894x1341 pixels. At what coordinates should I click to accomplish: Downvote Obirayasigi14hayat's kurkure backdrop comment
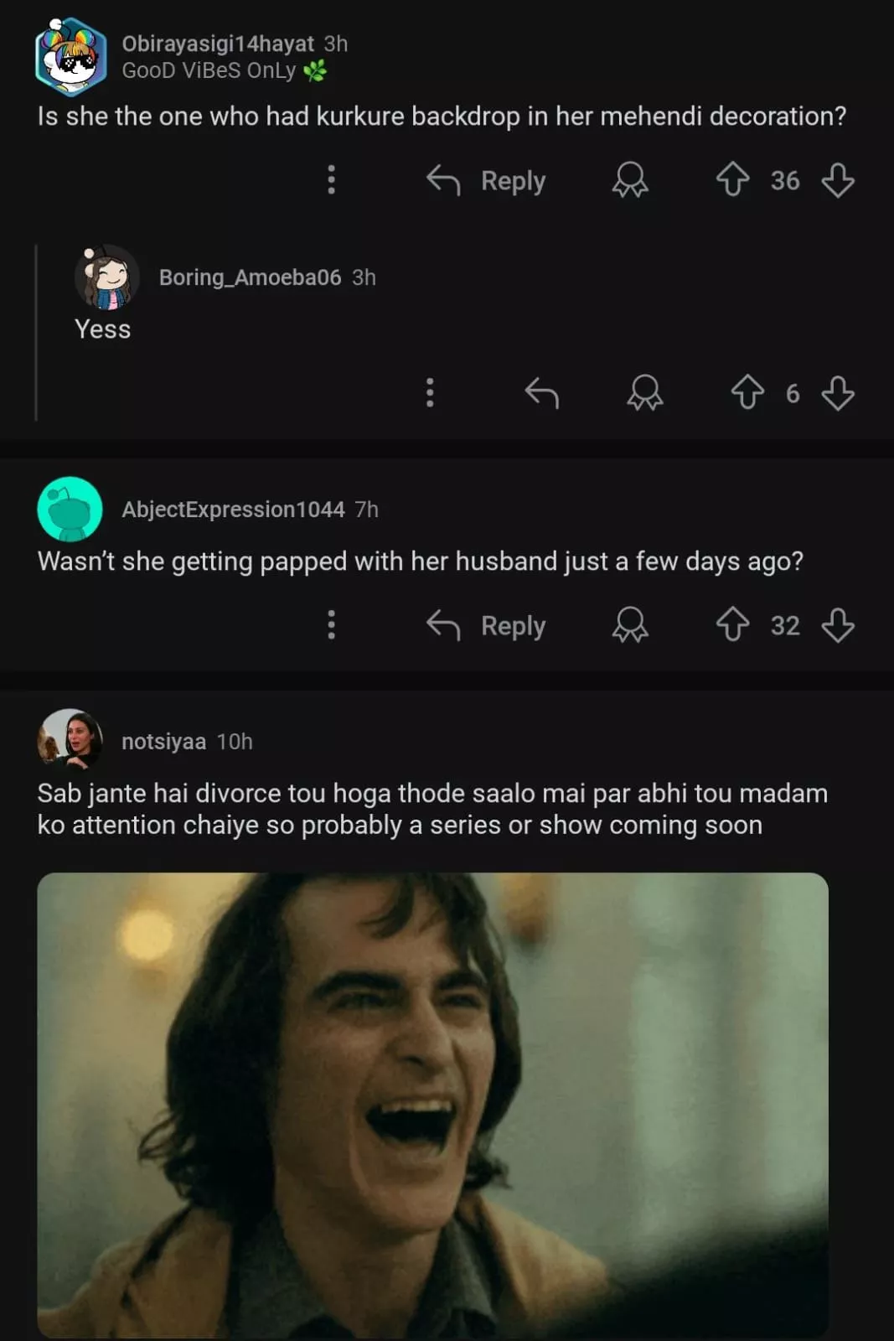coord(838,179)
